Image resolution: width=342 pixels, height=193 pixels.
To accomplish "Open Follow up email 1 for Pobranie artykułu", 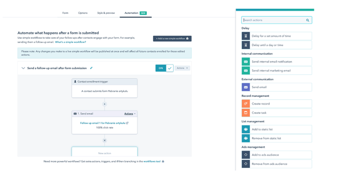I will 103,123.
